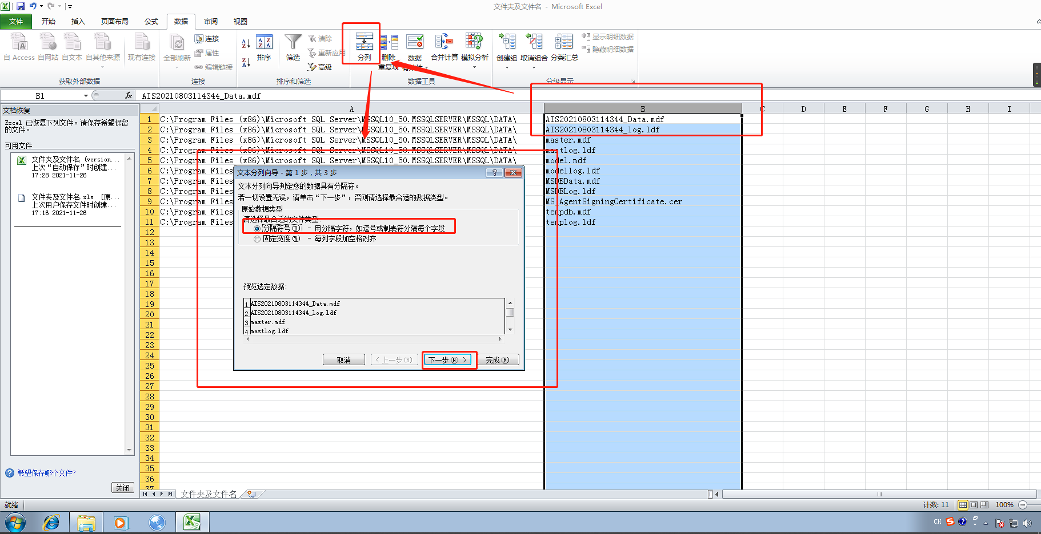
Task: Expand the 取消组合 dropdown arrow
Action: click(x=534, y=67)
